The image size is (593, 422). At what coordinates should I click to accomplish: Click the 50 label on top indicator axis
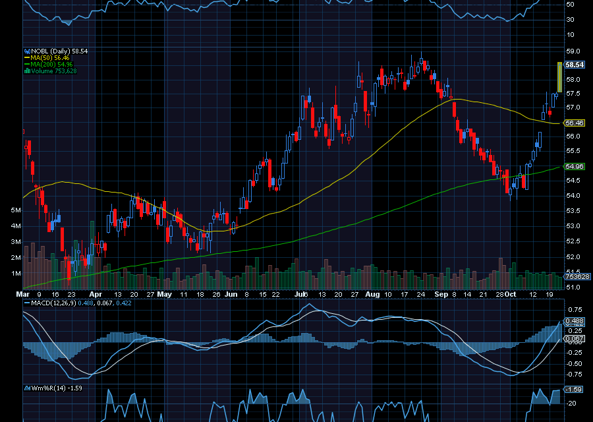[570, 5]
